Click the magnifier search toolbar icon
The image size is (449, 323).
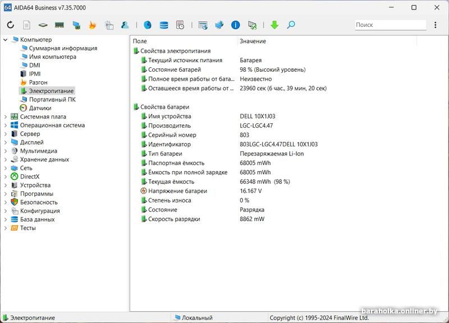(x=291, y=25)
